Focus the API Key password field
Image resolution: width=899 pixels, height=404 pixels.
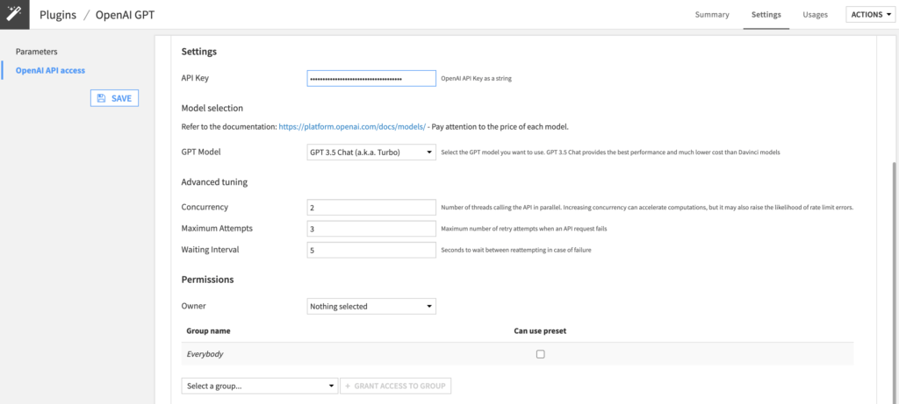click(371, 79)
